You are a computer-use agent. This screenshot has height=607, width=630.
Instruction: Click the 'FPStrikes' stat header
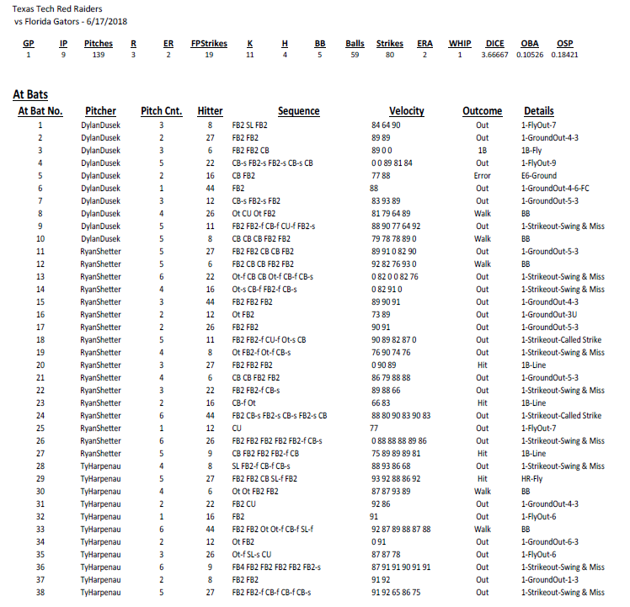point(209,44)
